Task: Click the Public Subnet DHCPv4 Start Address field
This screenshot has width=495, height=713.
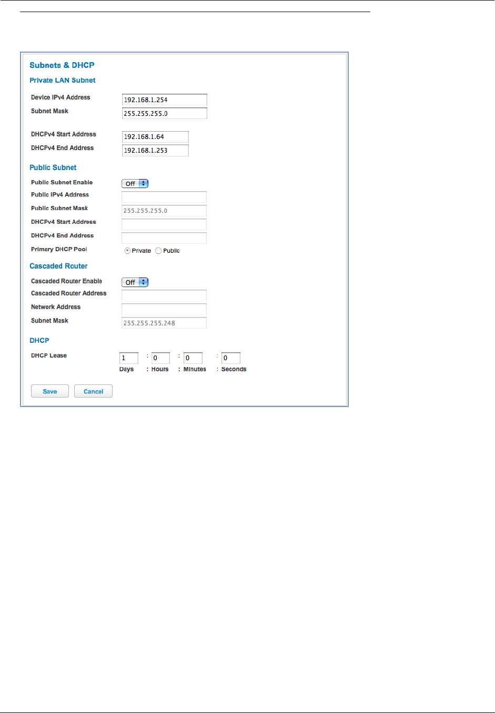Action: point(164,224)
